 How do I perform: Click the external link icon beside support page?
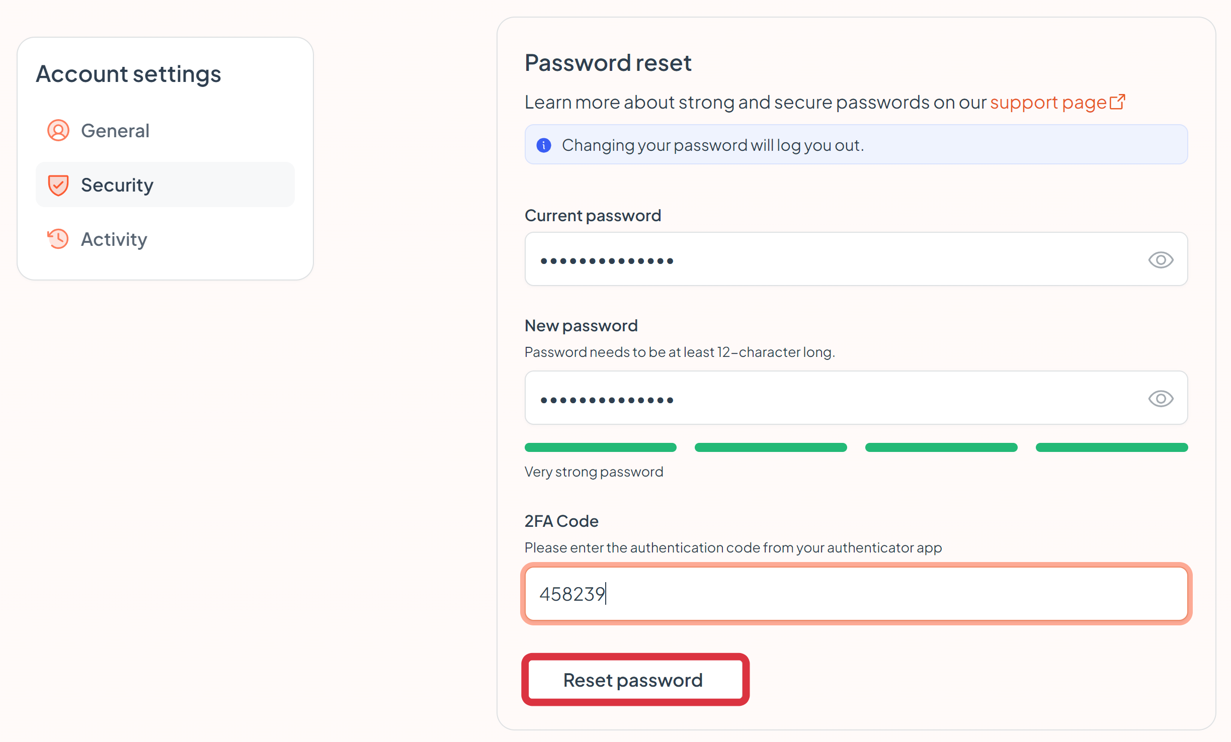[1117, 102]
